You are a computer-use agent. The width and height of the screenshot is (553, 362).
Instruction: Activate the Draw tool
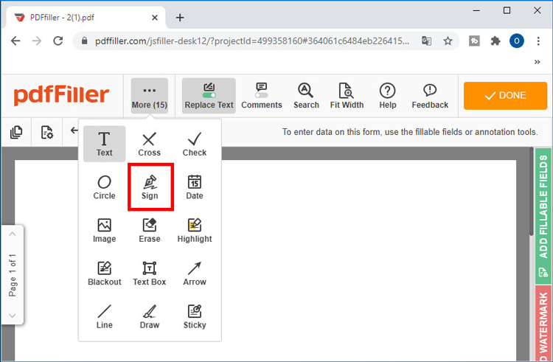[x=149, y=316]
